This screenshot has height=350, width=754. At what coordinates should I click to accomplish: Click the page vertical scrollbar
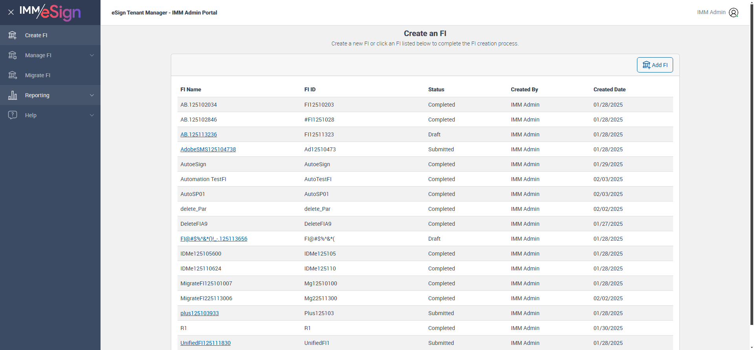(752, 157)
